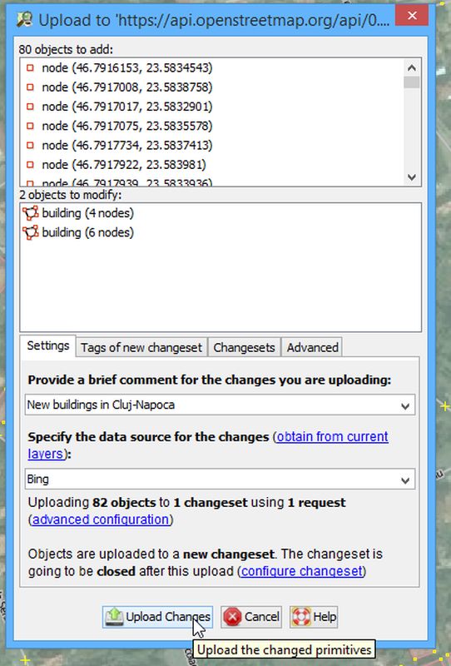451x666 pixels.
Task: Open the Changesets tab
Action: click(244, 347)
